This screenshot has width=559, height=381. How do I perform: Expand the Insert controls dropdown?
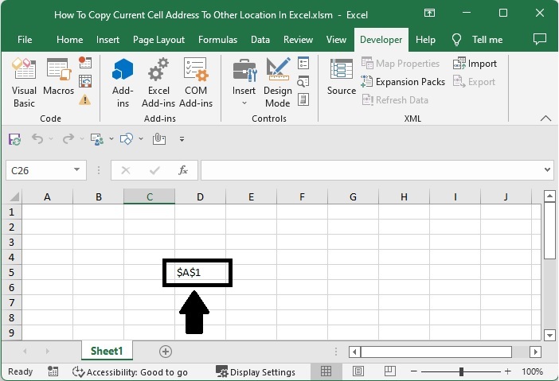[244, 103]
